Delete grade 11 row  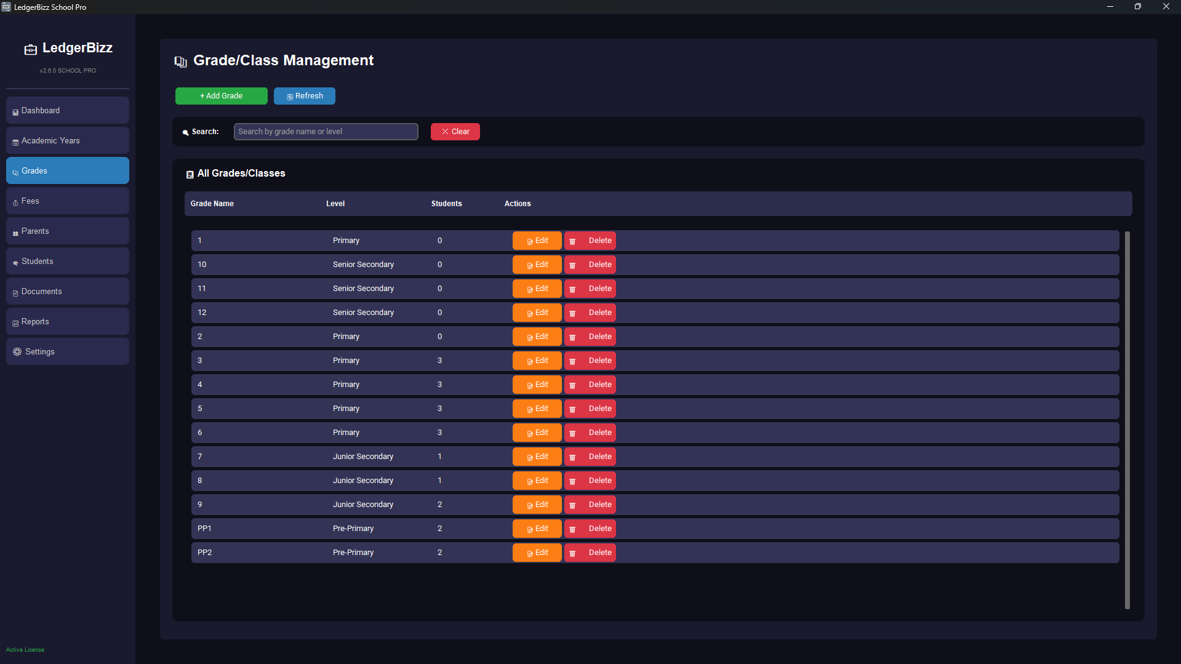click(590, 289)
